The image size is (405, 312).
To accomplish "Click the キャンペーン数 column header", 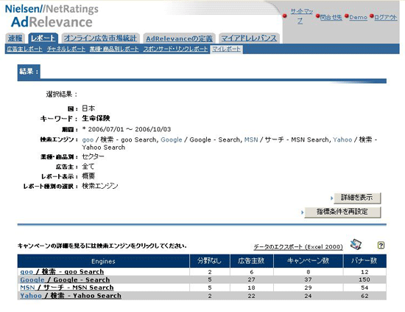I will click(x=308, y=261).
